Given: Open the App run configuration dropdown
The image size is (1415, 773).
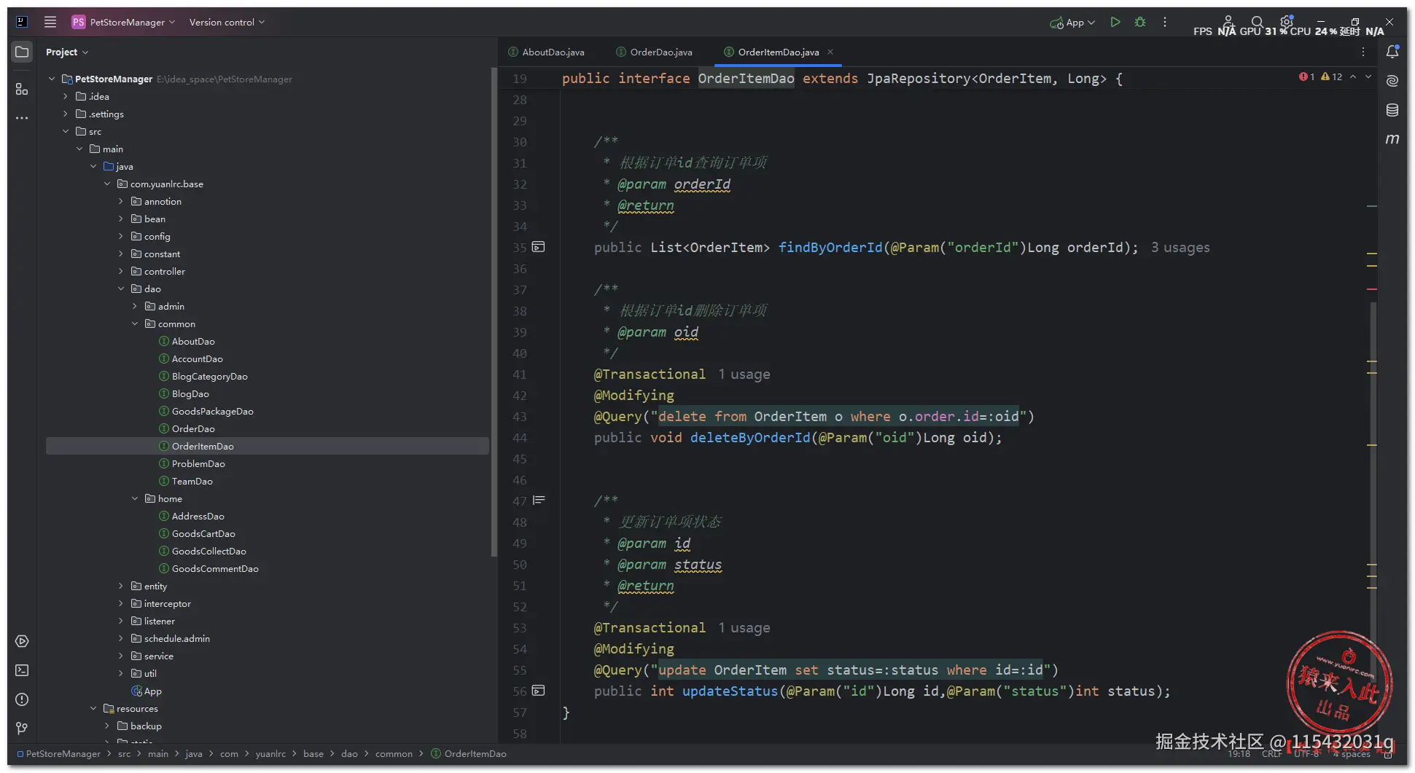Looking at the screenshot, I should (1072, 22).
